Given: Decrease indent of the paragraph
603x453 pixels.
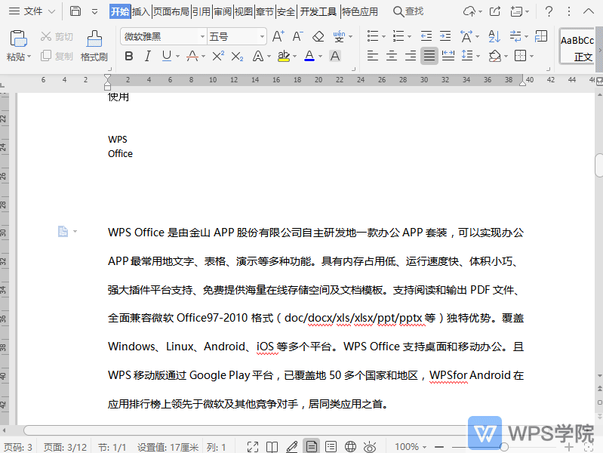Looking at the screenshot, I should coord(426,36).
